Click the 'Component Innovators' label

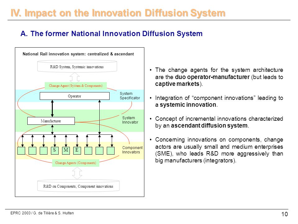[132, 150]
